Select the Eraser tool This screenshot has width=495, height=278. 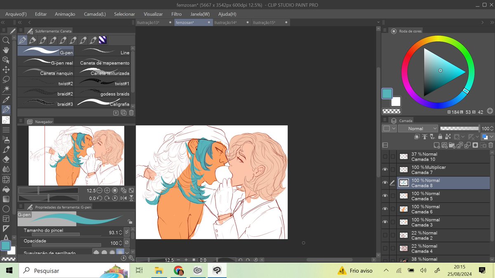6,159
